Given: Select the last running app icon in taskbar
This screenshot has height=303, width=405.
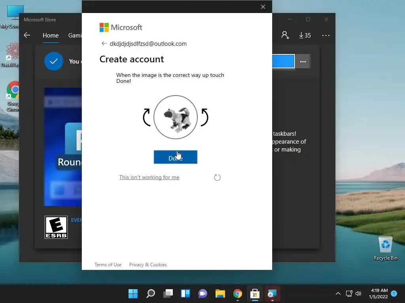Looking at the screenshot, I should [272, 294].
